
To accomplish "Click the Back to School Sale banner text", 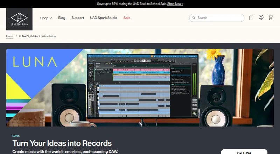I will 132,4.
